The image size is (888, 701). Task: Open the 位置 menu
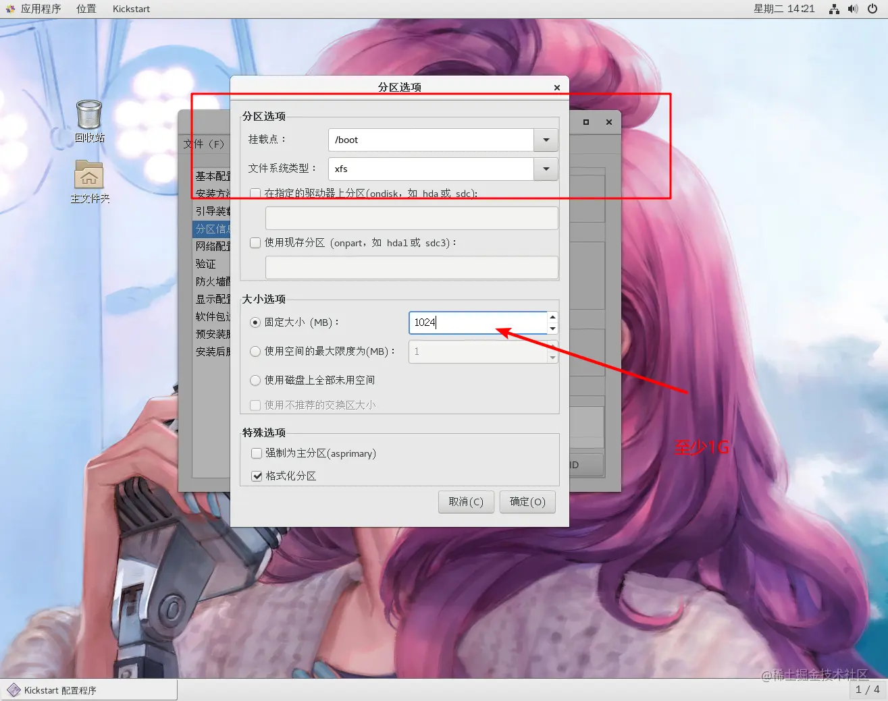click(86, 9)
